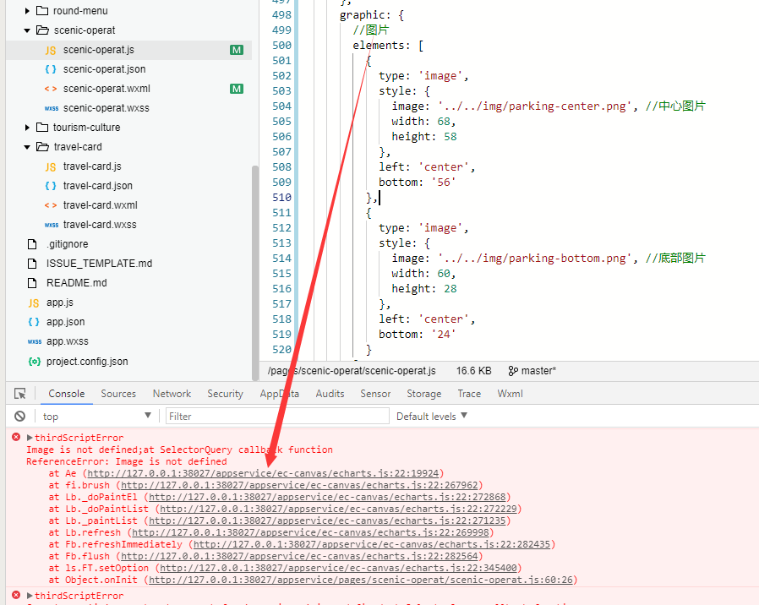Click the wxml icon of scenic-operat.wxml
Screen dimensions: 759x605
point(51,89)
